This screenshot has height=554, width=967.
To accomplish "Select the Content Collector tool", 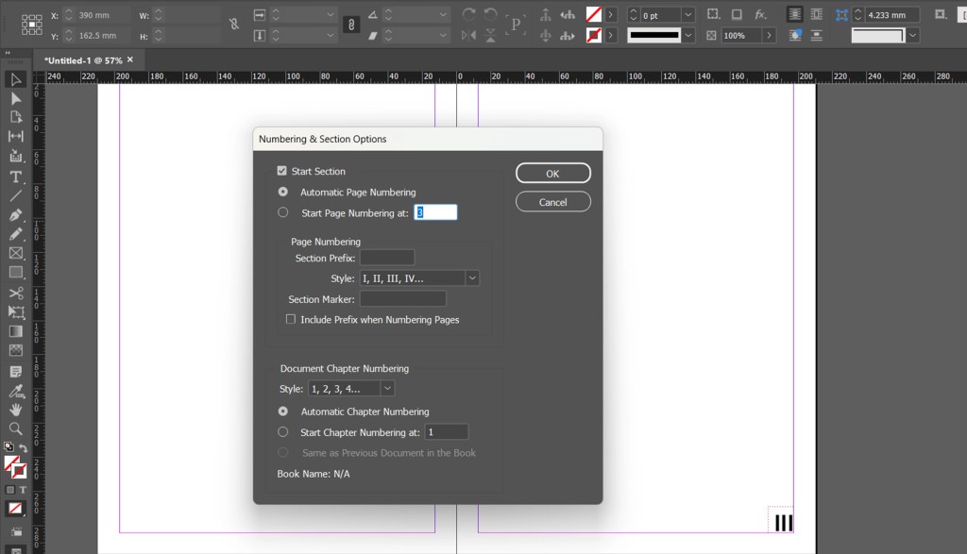I will [15, 156].
